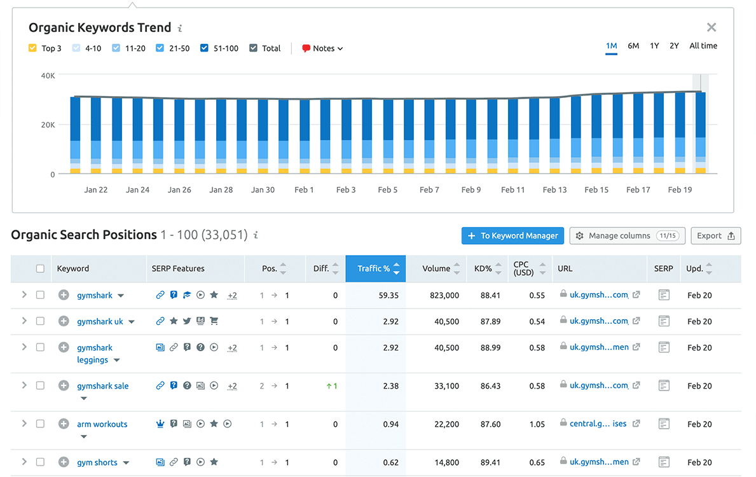Open Manage columns button

pos(628,235)
